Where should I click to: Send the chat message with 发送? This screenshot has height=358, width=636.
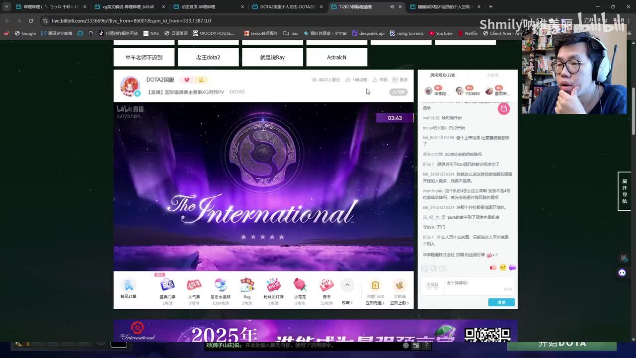(x=501, y=302)
